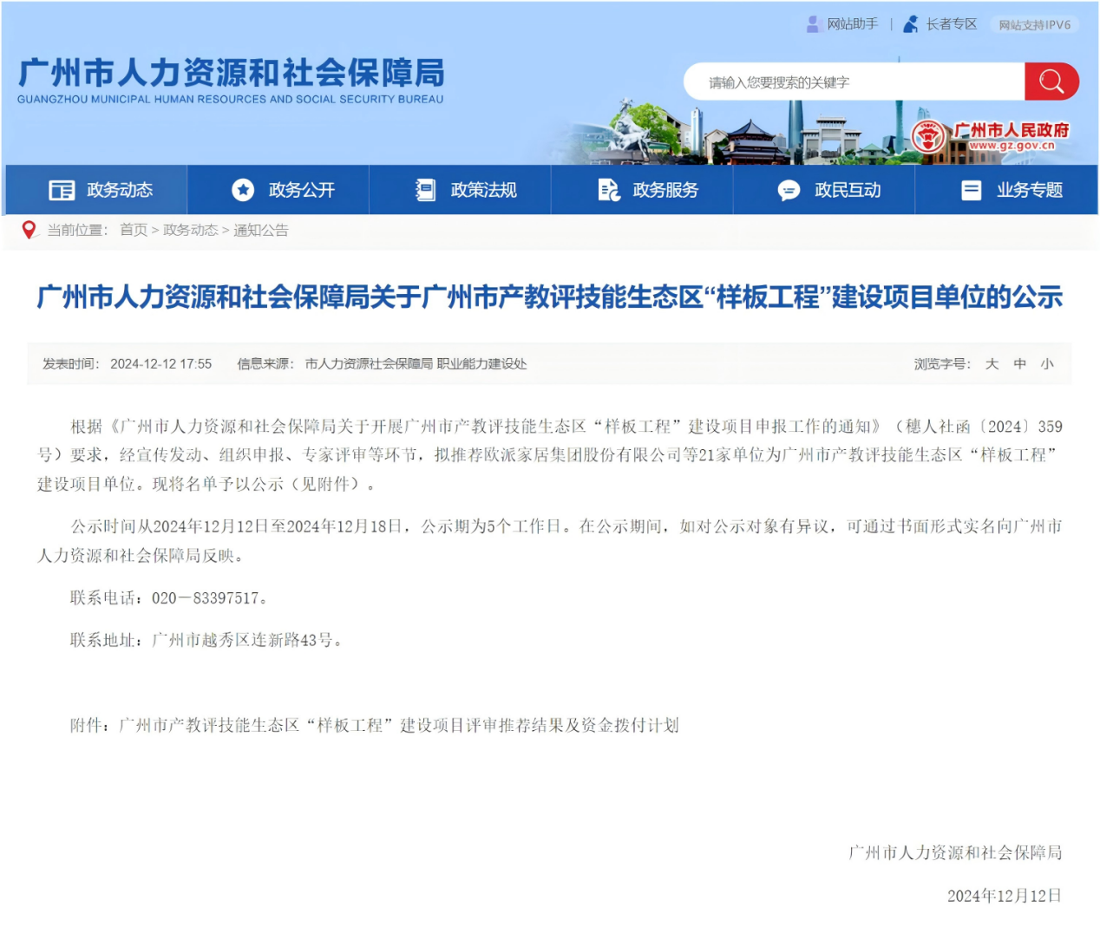
Task: Set browsing font size to 中
Action: [x=1020, y=364]
